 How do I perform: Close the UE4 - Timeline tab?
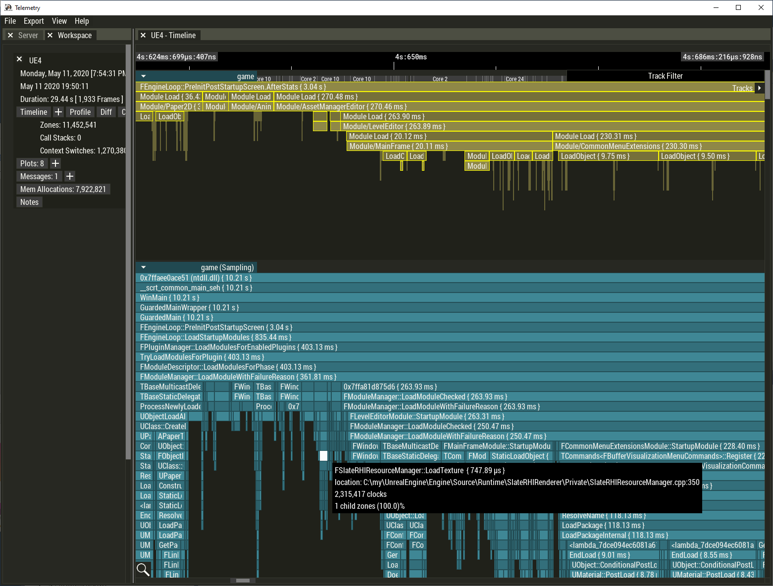[x=143, y=36]
